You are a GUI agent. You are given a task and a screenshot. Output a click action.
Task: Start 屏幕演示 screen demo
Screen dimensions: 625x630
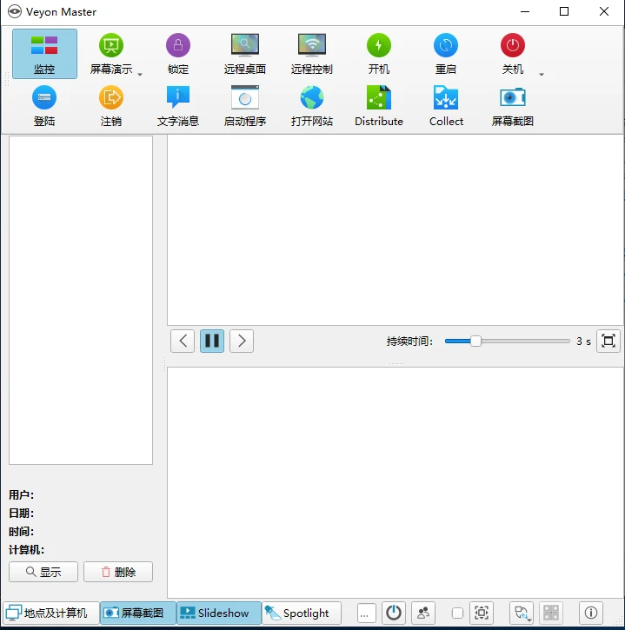(111, 54)
